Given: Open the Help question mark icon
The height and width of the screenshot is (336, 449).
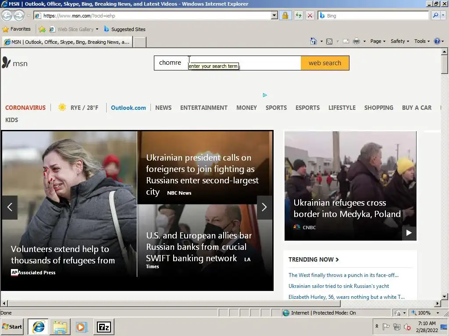Looking at the screenshot, I should 437,41.
